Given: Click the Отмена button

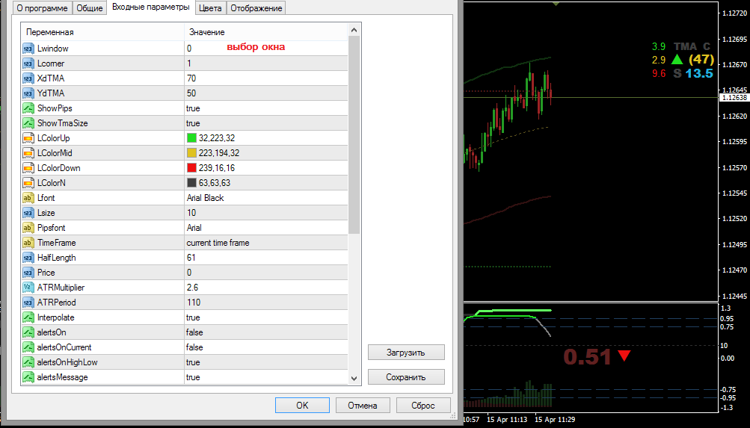Looking at the screenshot, I should 363,405.
